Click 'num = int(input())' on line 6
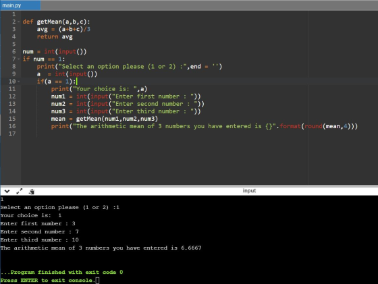 [55, 51]
